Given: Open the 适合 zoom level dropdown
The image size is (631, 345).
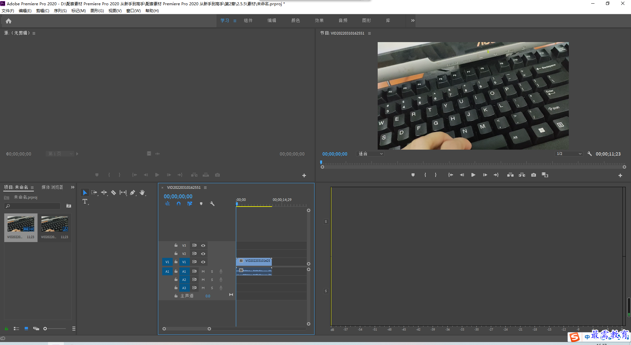Looking at the screenshot, I should coord(370,154).
